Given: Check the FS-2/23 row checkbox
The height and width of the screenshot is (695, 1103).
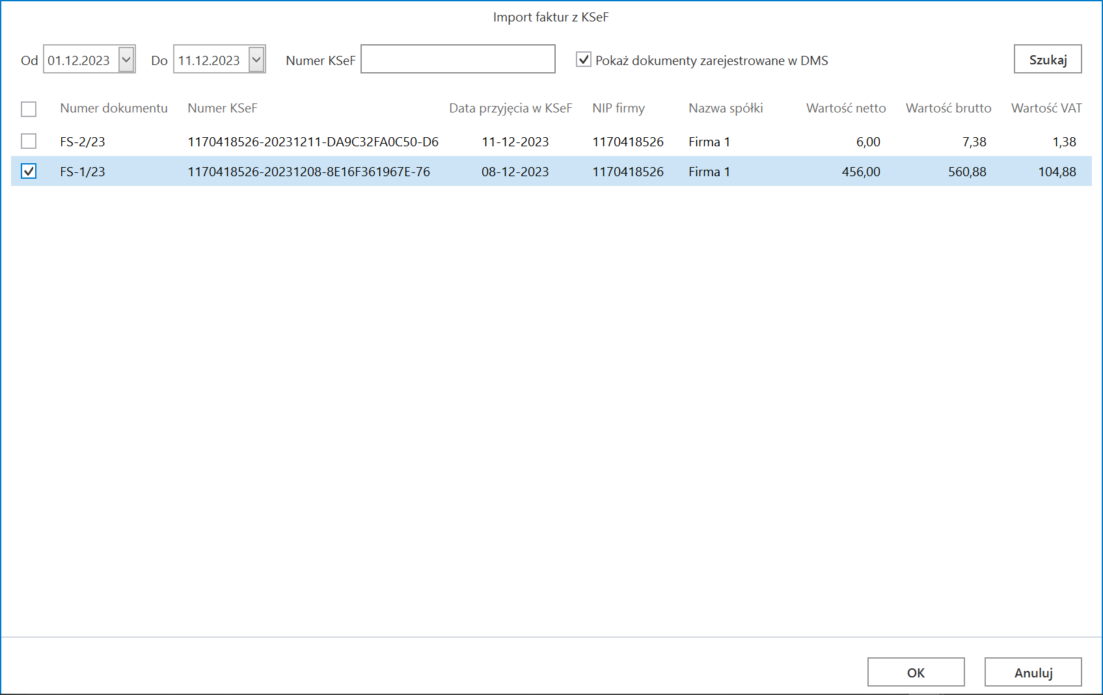Looking at the screenshot, I should (29, 141).
